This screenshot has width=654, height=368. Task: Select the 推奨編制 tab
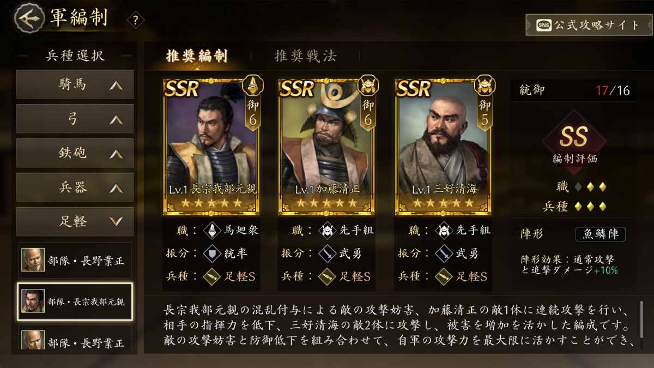tap(197, 56)
